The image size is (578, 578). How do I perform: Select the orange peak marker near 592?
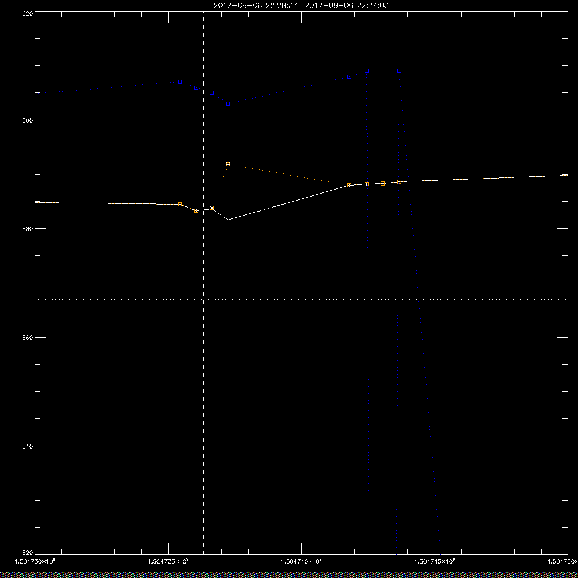(228, 164)
